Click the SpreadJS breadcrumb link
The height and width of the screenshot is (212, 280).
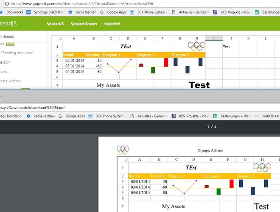[x=56, y=24]
